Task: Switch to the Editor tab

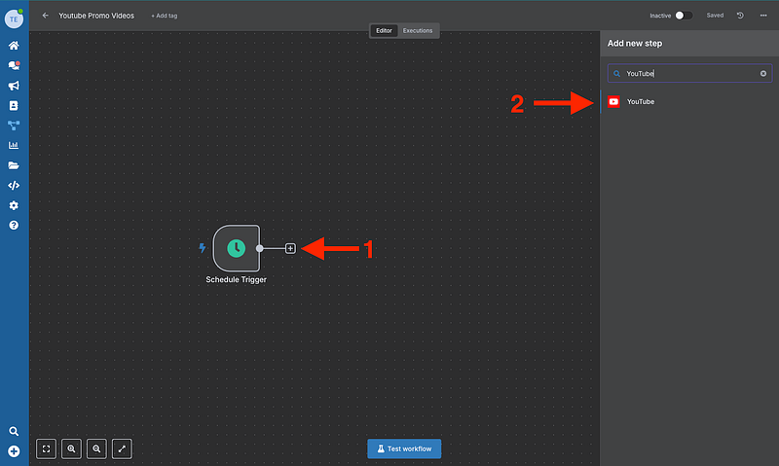Action: [x=384, y=31]
